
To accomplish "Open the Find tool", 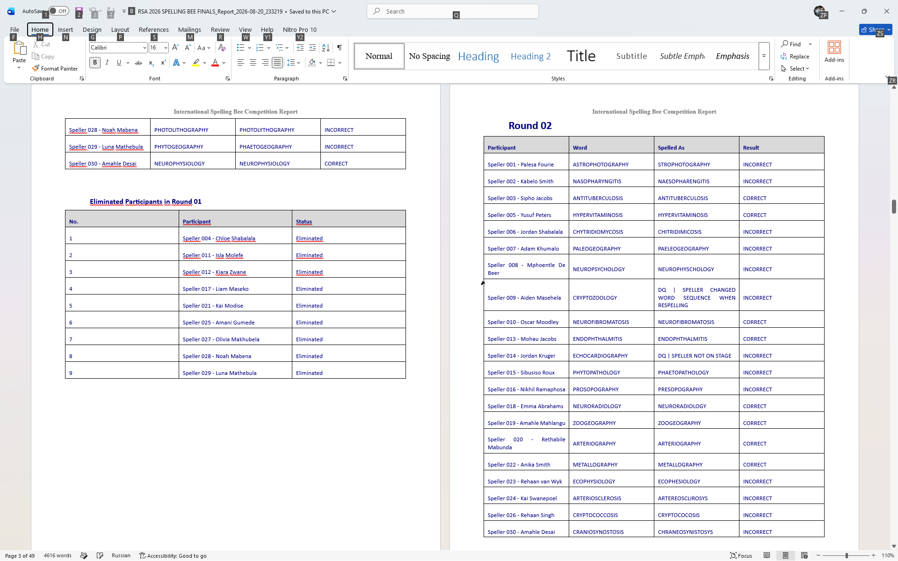I will pyautogui.click(x=791, y=44).
